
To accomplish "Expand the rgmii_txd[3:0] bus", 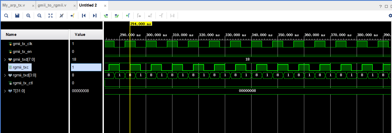I will pos(5,75).
